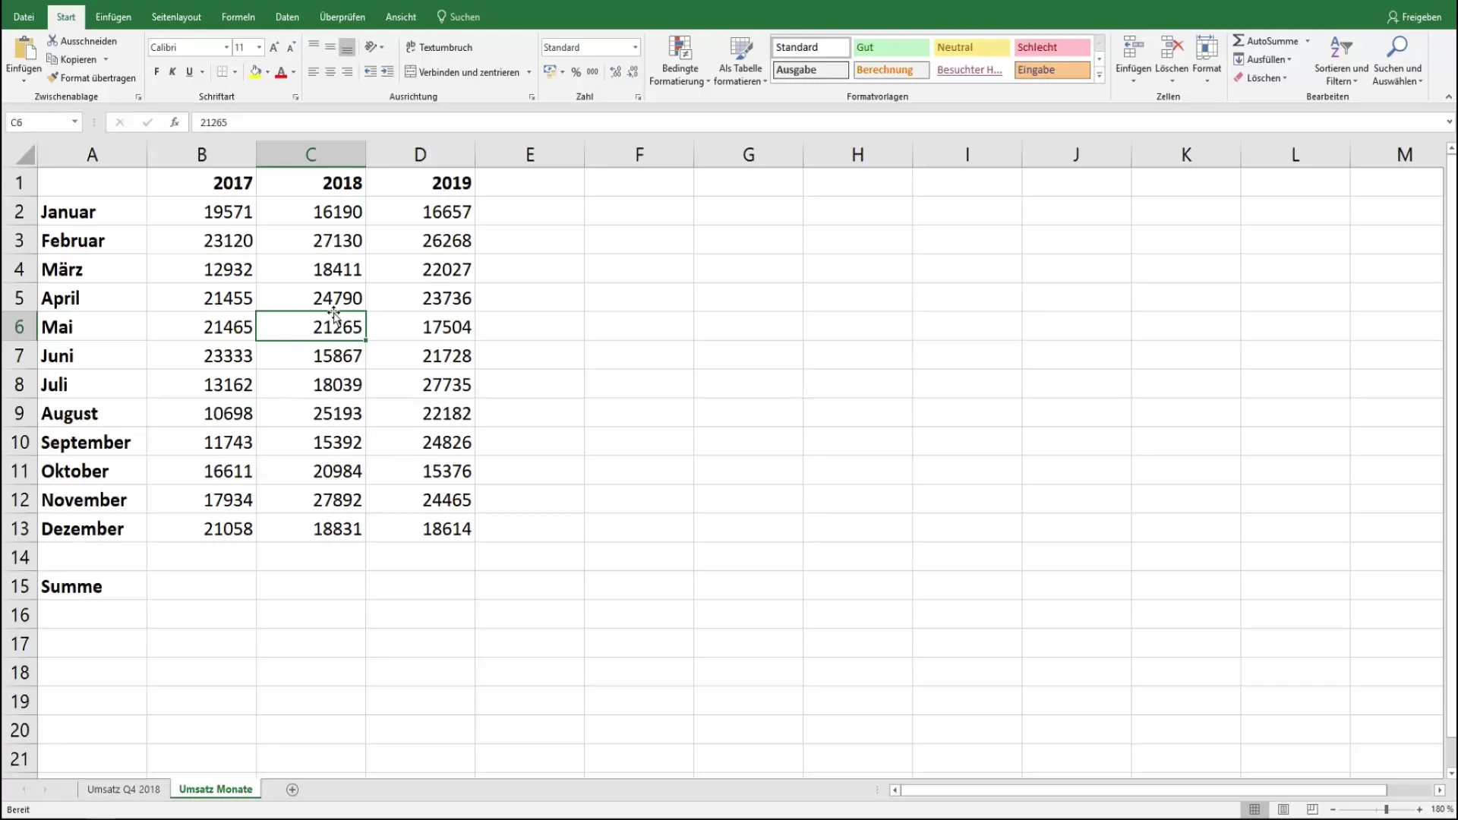The width and height of the screenshot is (1458, 820).
Task: Apply Neutral cell style
Action: pos(971,47)
